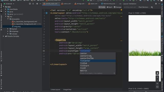
Task: Expand Gradle Scripts node
Action: tap(3, 36)
